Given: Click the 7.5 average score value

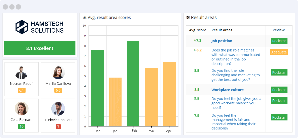Looking at the screenshot, I should pyautogui.click(x=197, y=115).
